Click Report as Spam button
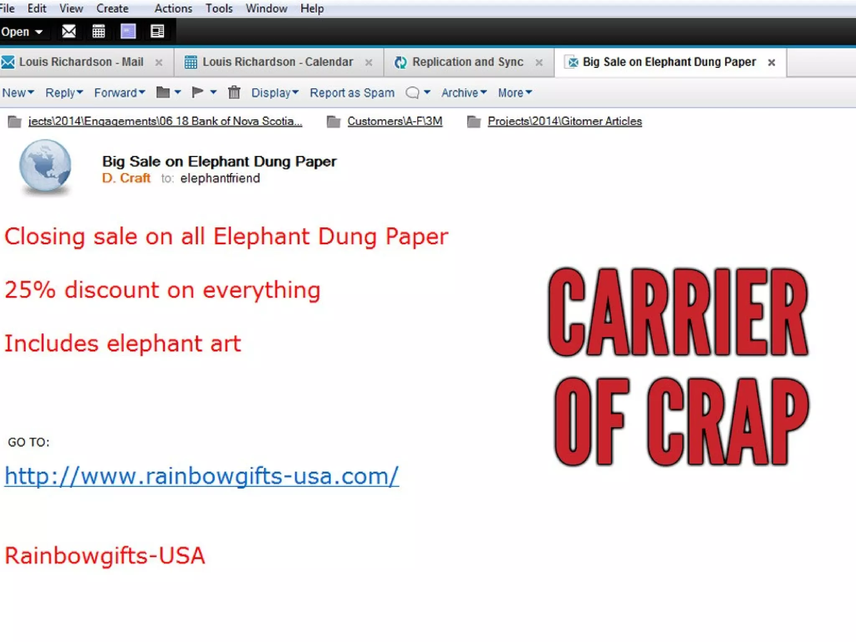Viewport: 856px width, 642px height. click(x=352, y=92)
